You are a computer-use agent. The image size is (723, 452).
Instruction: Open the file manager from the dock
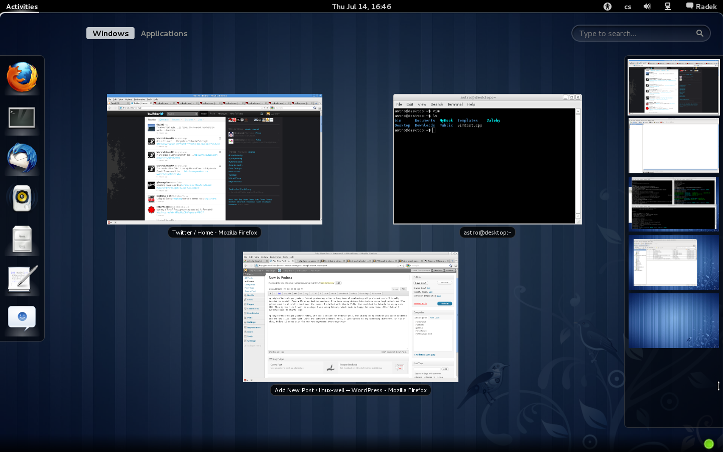pos(22,239)
